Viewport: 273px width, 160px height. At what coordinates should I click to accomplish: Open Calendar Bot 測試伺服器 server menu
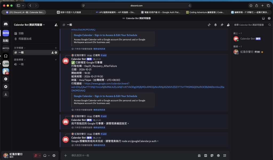click(29, 25)
